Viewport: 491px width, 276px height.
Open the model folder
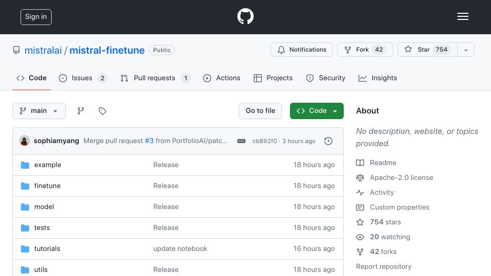coord(44,207)
